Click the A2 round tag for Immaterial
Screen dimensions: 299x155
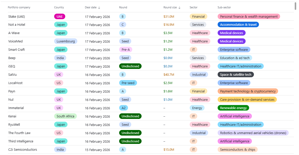tap(123, 108)
